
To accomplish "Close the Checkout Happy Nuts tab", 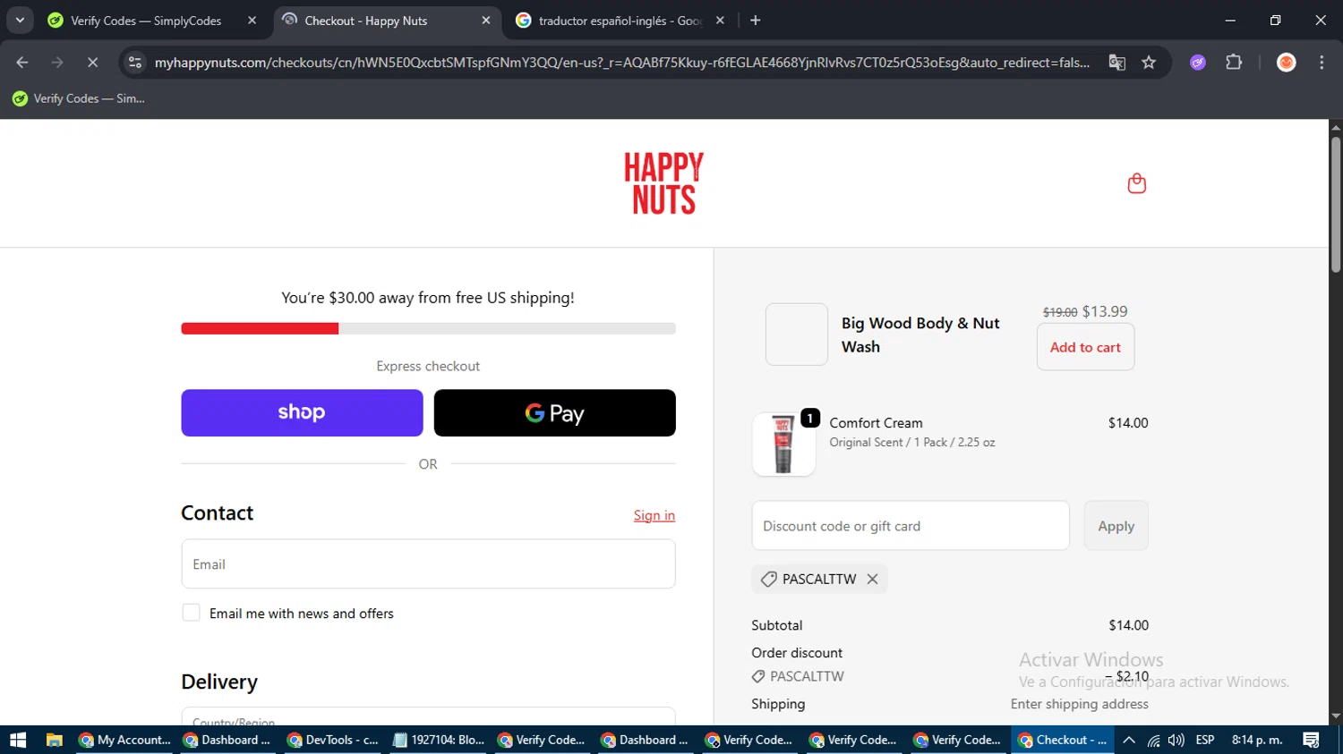I will [x=486, y=21].
